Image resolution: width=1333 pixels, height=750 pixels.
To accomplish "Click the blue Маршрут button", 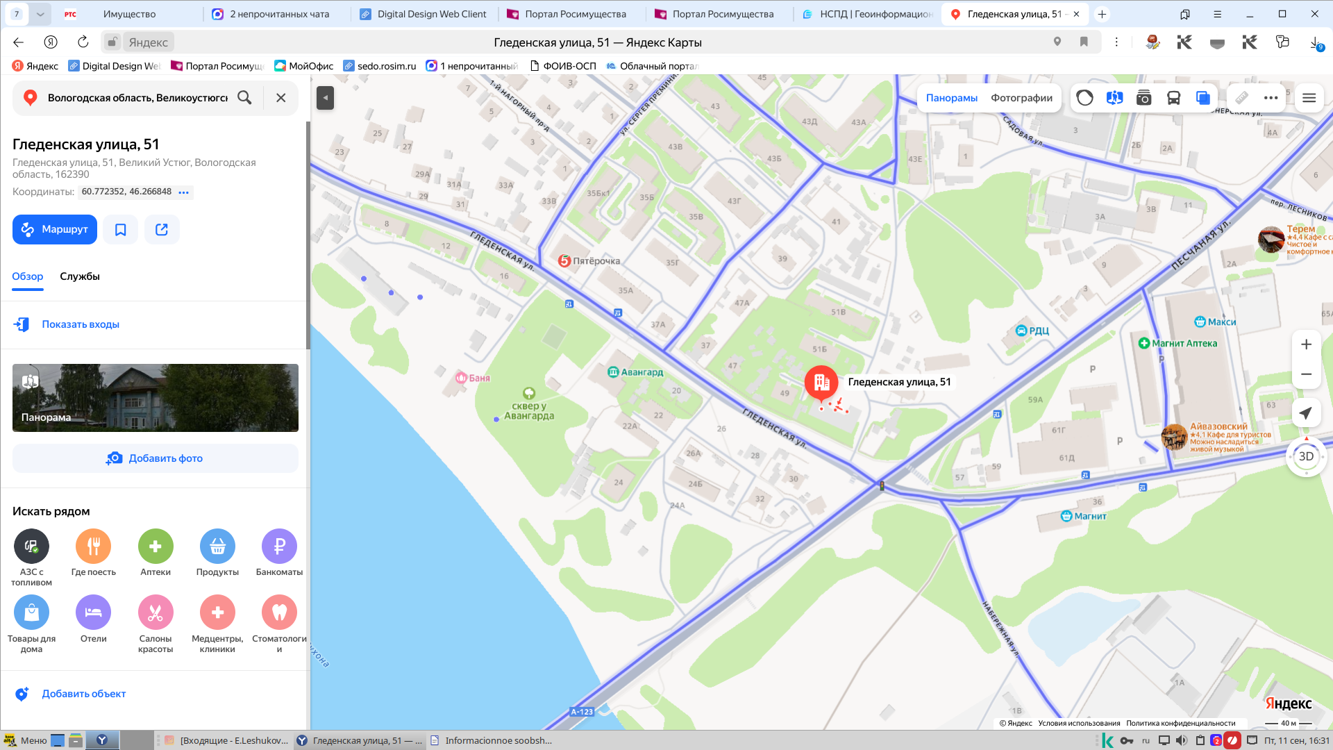I will click(x=55, y=229).
